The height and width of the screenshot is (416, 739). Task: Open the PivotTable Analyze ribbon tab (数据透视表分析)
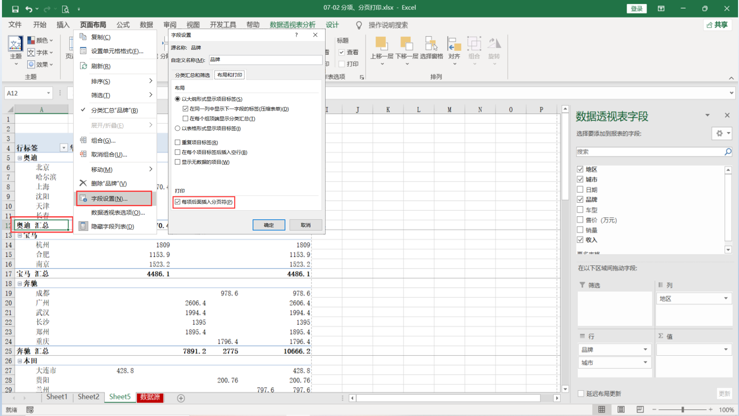[292, 25]
